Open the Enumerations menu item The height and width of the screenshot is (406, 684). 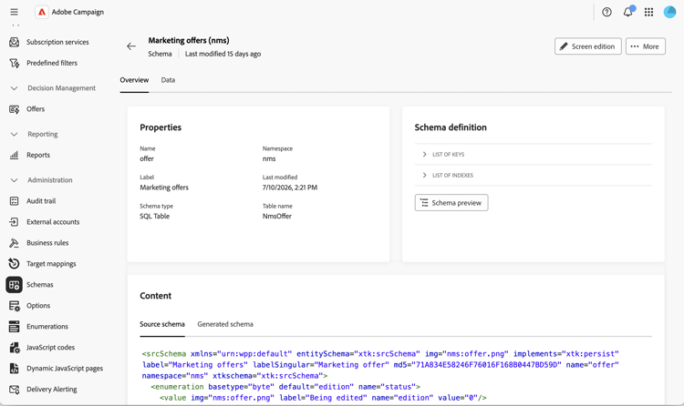[47, 327]
